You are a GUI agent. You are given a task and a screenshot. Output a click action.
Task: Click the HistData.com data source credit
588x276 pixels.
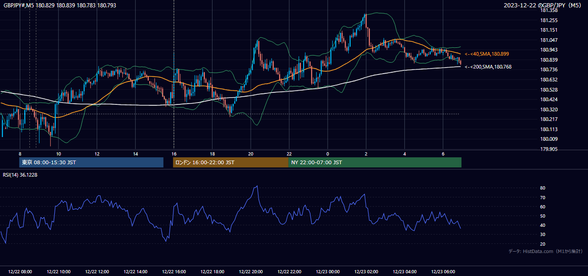click(546, 251)
